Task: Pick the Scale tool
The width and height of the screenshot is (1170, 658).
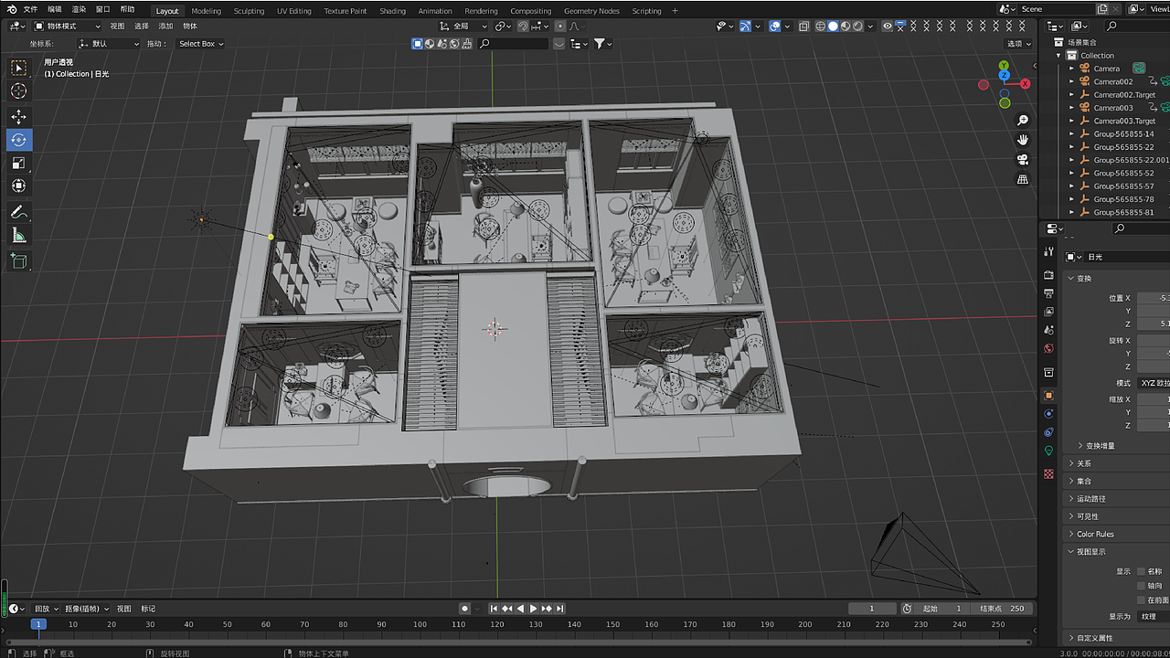Action: pos(18,163)
